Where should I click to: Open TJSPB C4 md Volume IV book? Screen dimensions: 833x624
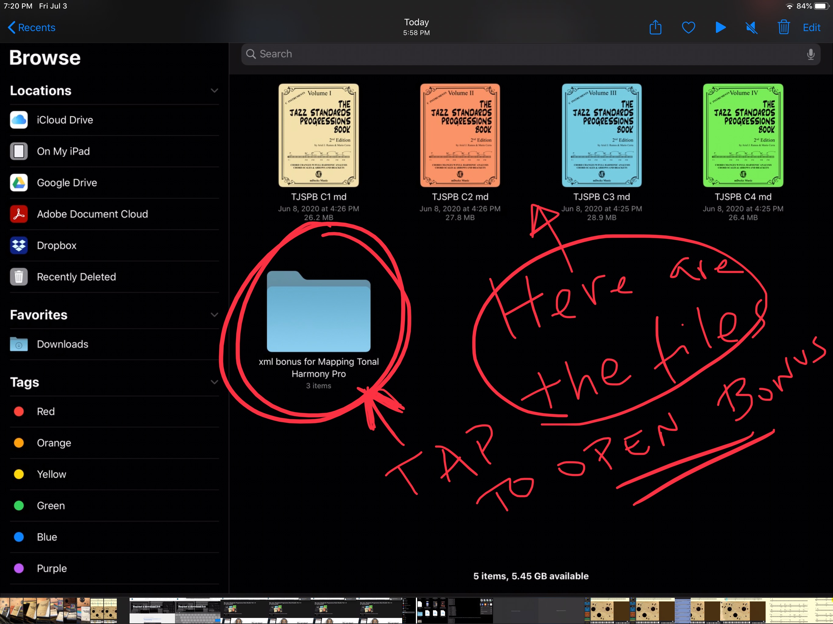[x=743, y=136]
